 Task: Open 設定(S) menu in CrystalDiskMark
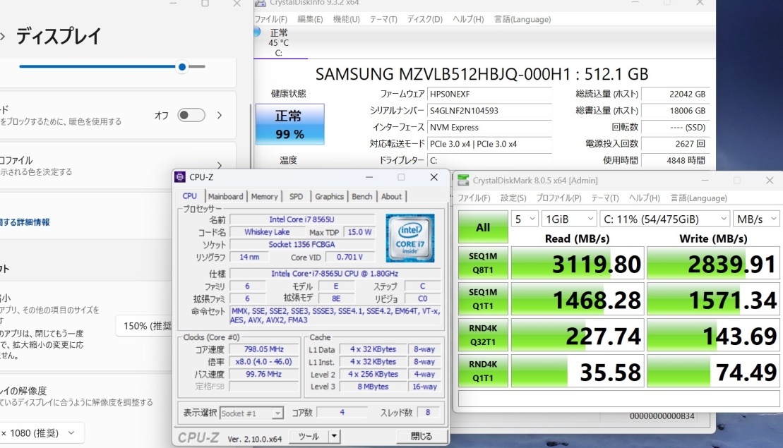[x=513, y=198]
